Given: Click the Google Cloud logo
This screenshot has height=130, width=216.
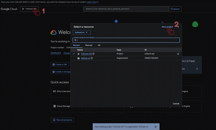Looking at the screenshot, I should [x=9, y=9].
